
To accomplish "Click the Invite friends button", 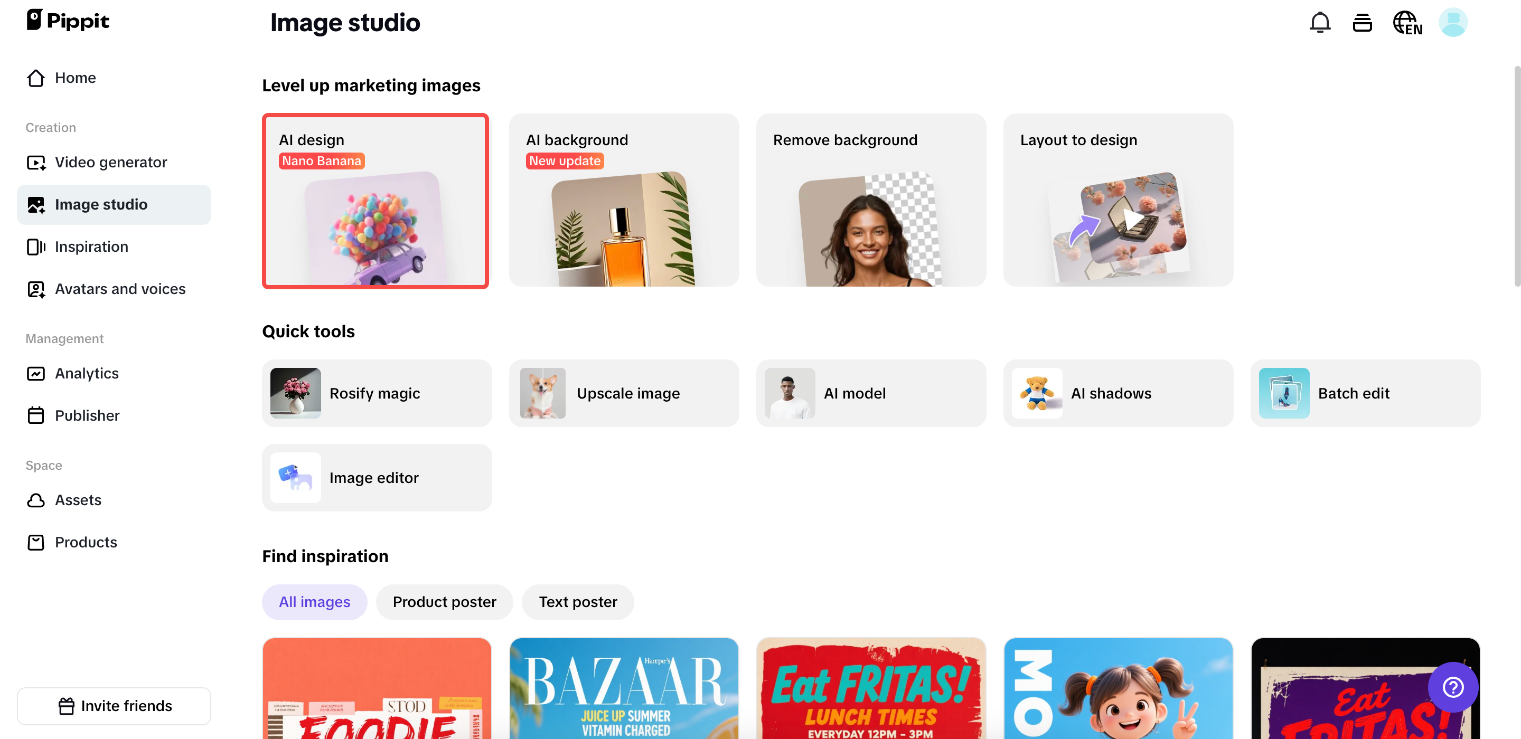I will pyautogui.click(x=114, y=705).
